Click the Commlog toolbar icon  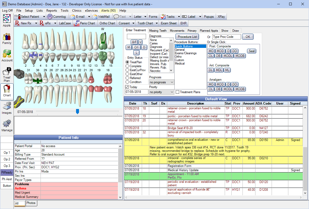pos(56,16)
